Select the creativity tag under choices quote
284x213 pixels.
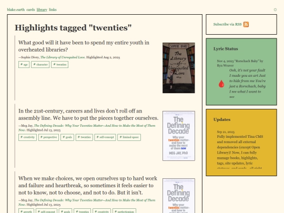click(102, 211)
